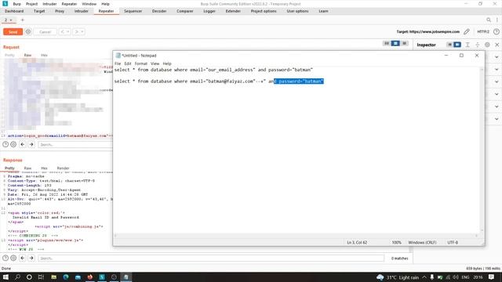Open Windows taskbar search
Viewport: 502px width, 282px height.
pyautogui.click(x=17, y=277)
